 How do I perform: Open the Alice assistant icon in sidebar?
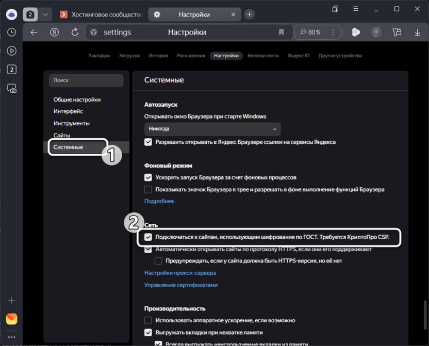11,14
